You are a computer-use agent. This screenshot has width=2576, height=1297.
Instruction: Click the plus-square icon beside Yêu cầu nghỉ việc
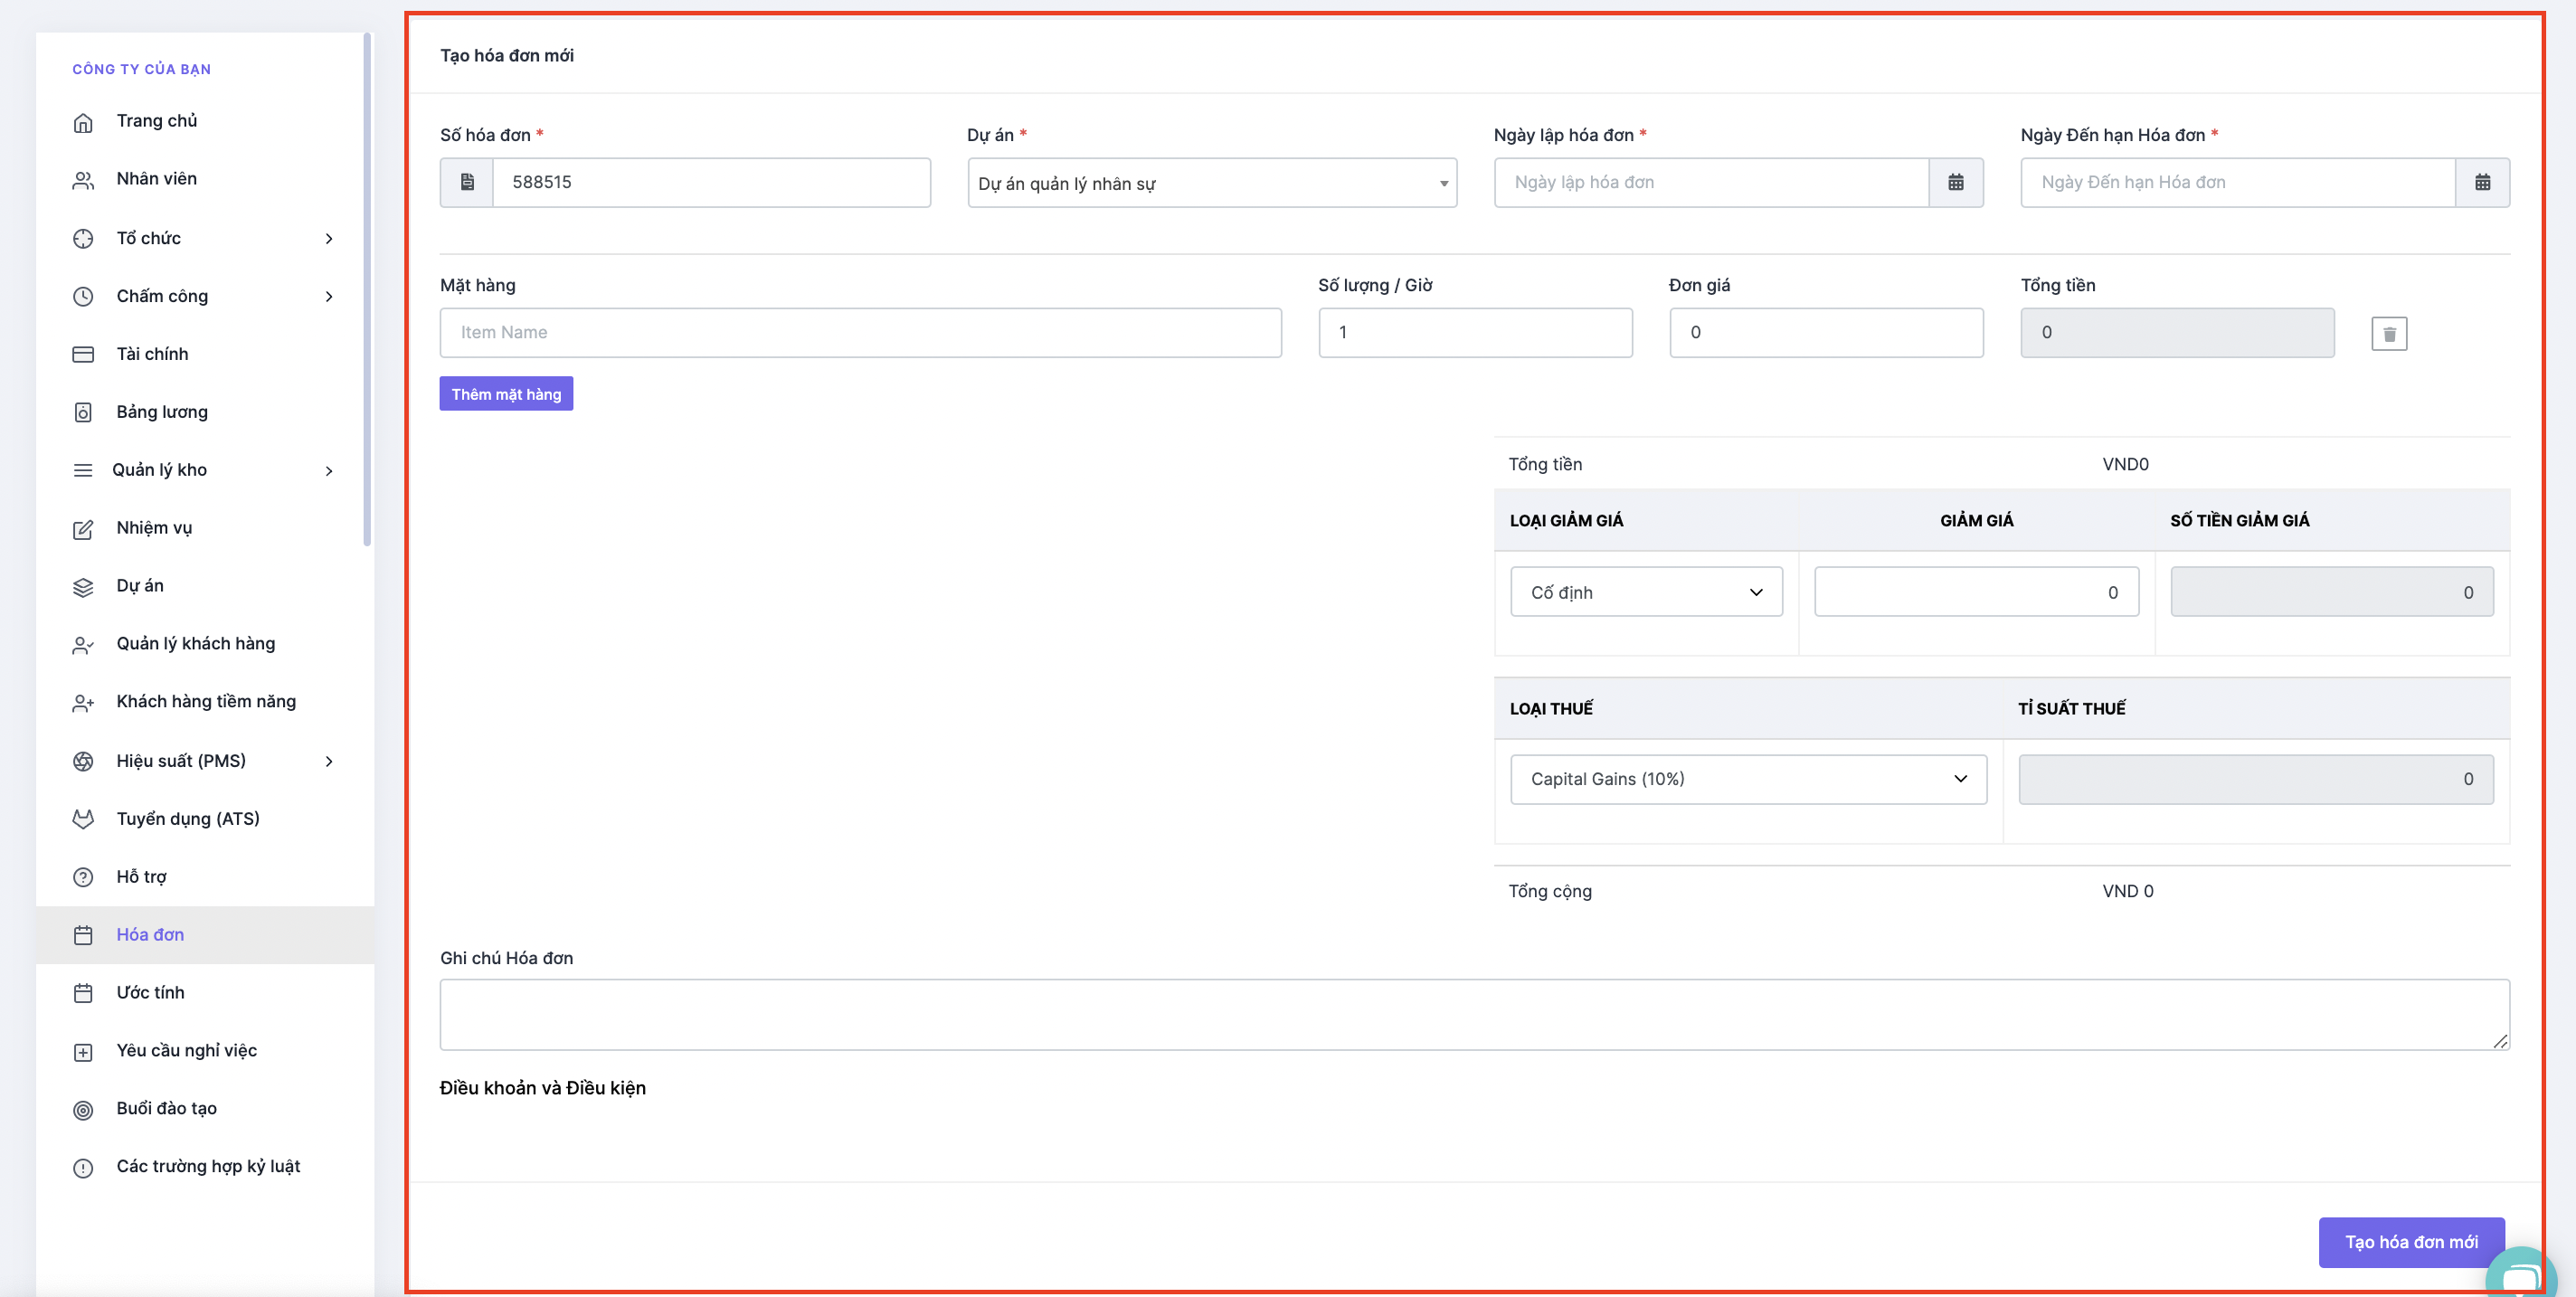click(x=83, y=1052)
